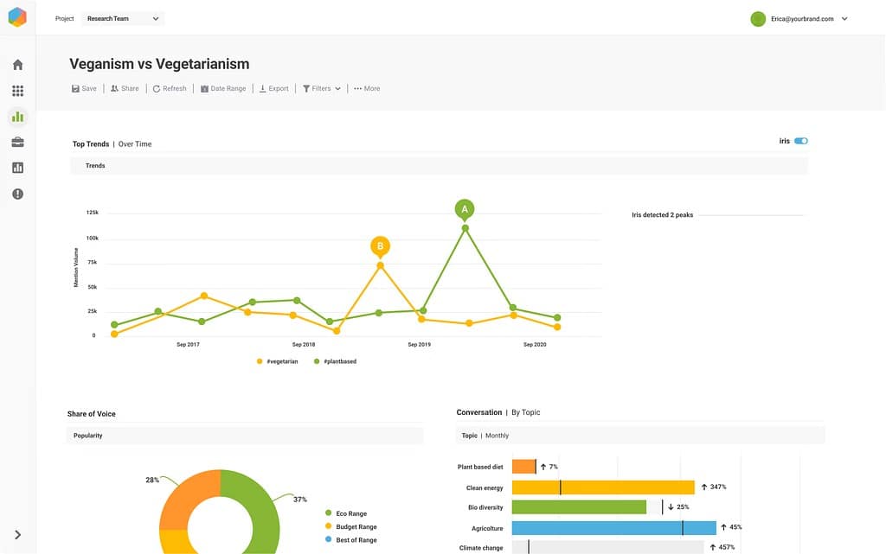This screenshot has height=554, width=886.
Task: Refresh the dashboard data
Action: coord(169,87)
